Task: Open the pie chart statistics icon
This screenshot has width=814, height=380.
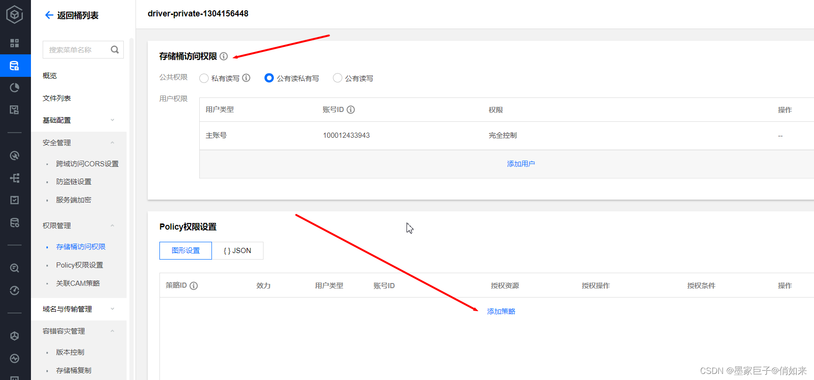Action: pos(15,88)
